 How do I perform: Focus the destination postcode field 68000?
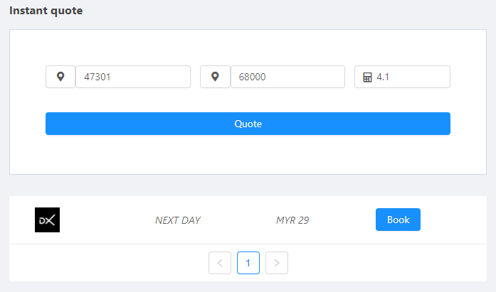tap(287, 77)
